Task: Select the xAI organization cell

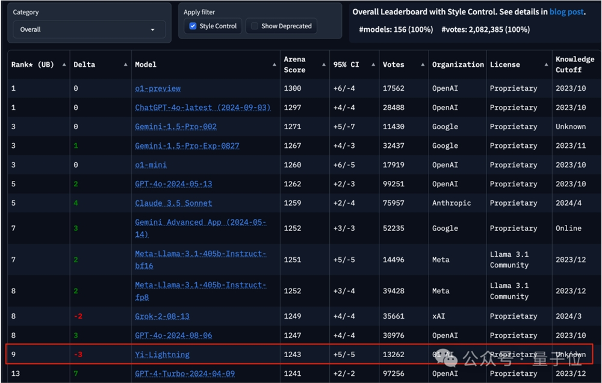Action: pos(438,316)
